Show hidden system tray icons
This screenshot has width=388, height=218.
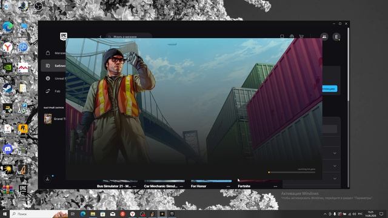click(325, 214)
